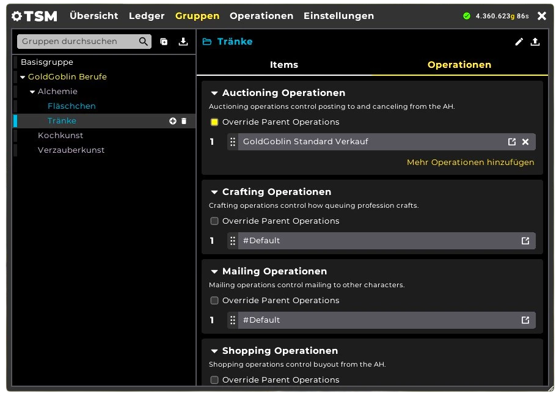Select Mailing #Default operation row
The height and width of the screenshot is (396, 559).
click(x=381, y=320)
